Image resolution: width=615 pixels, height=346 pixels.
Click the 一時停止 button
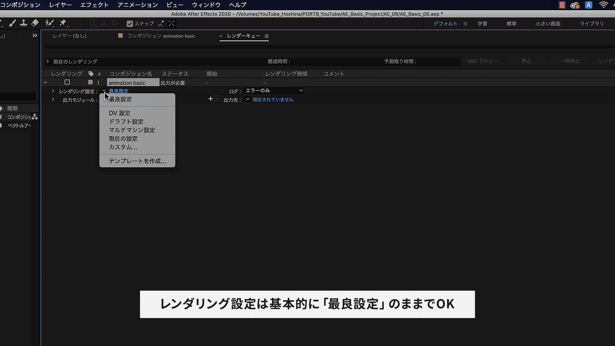[x=570, y=61]
